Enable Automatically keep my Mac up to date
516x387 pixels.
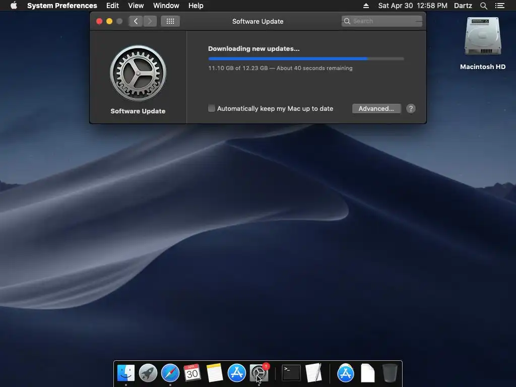211,108
